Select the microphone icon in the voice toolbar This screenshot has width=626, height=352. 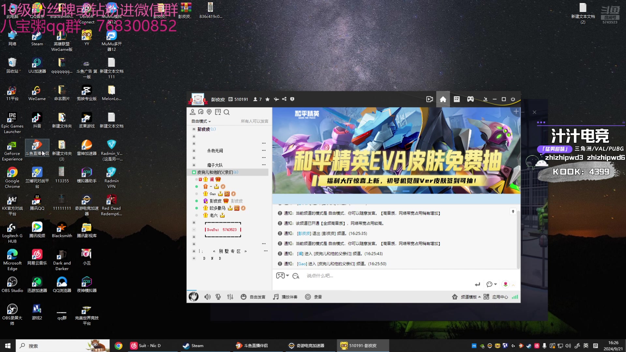coord(218,297)
